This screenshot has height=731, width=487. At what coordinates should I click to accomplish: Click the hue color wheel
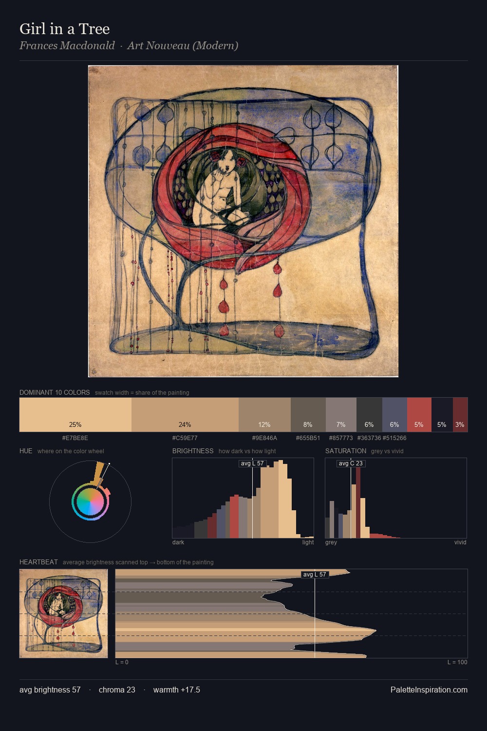pos(90,501)
